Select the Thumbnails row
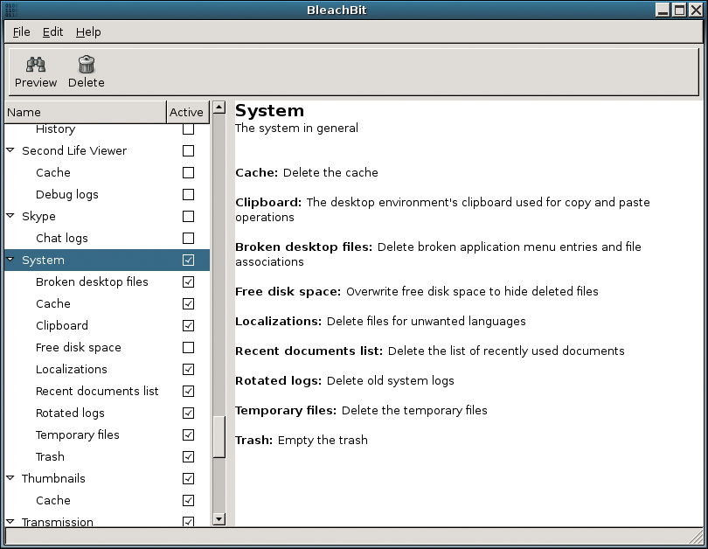The image size is (708, 549). pyautogui.click(x=107, y=478)
